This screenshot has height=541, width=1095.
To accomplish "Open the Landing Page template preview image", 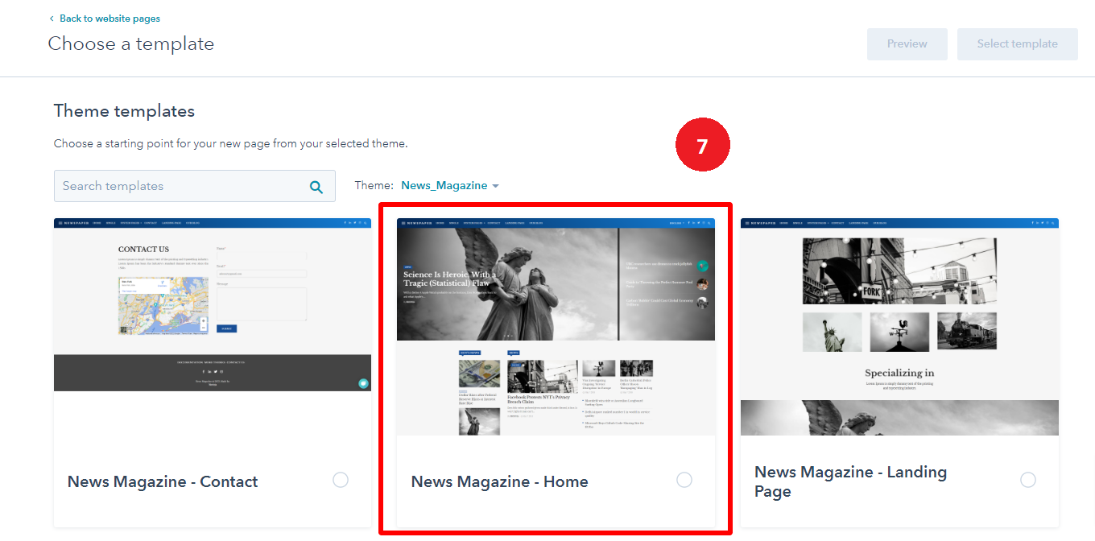I will (899, 326).
